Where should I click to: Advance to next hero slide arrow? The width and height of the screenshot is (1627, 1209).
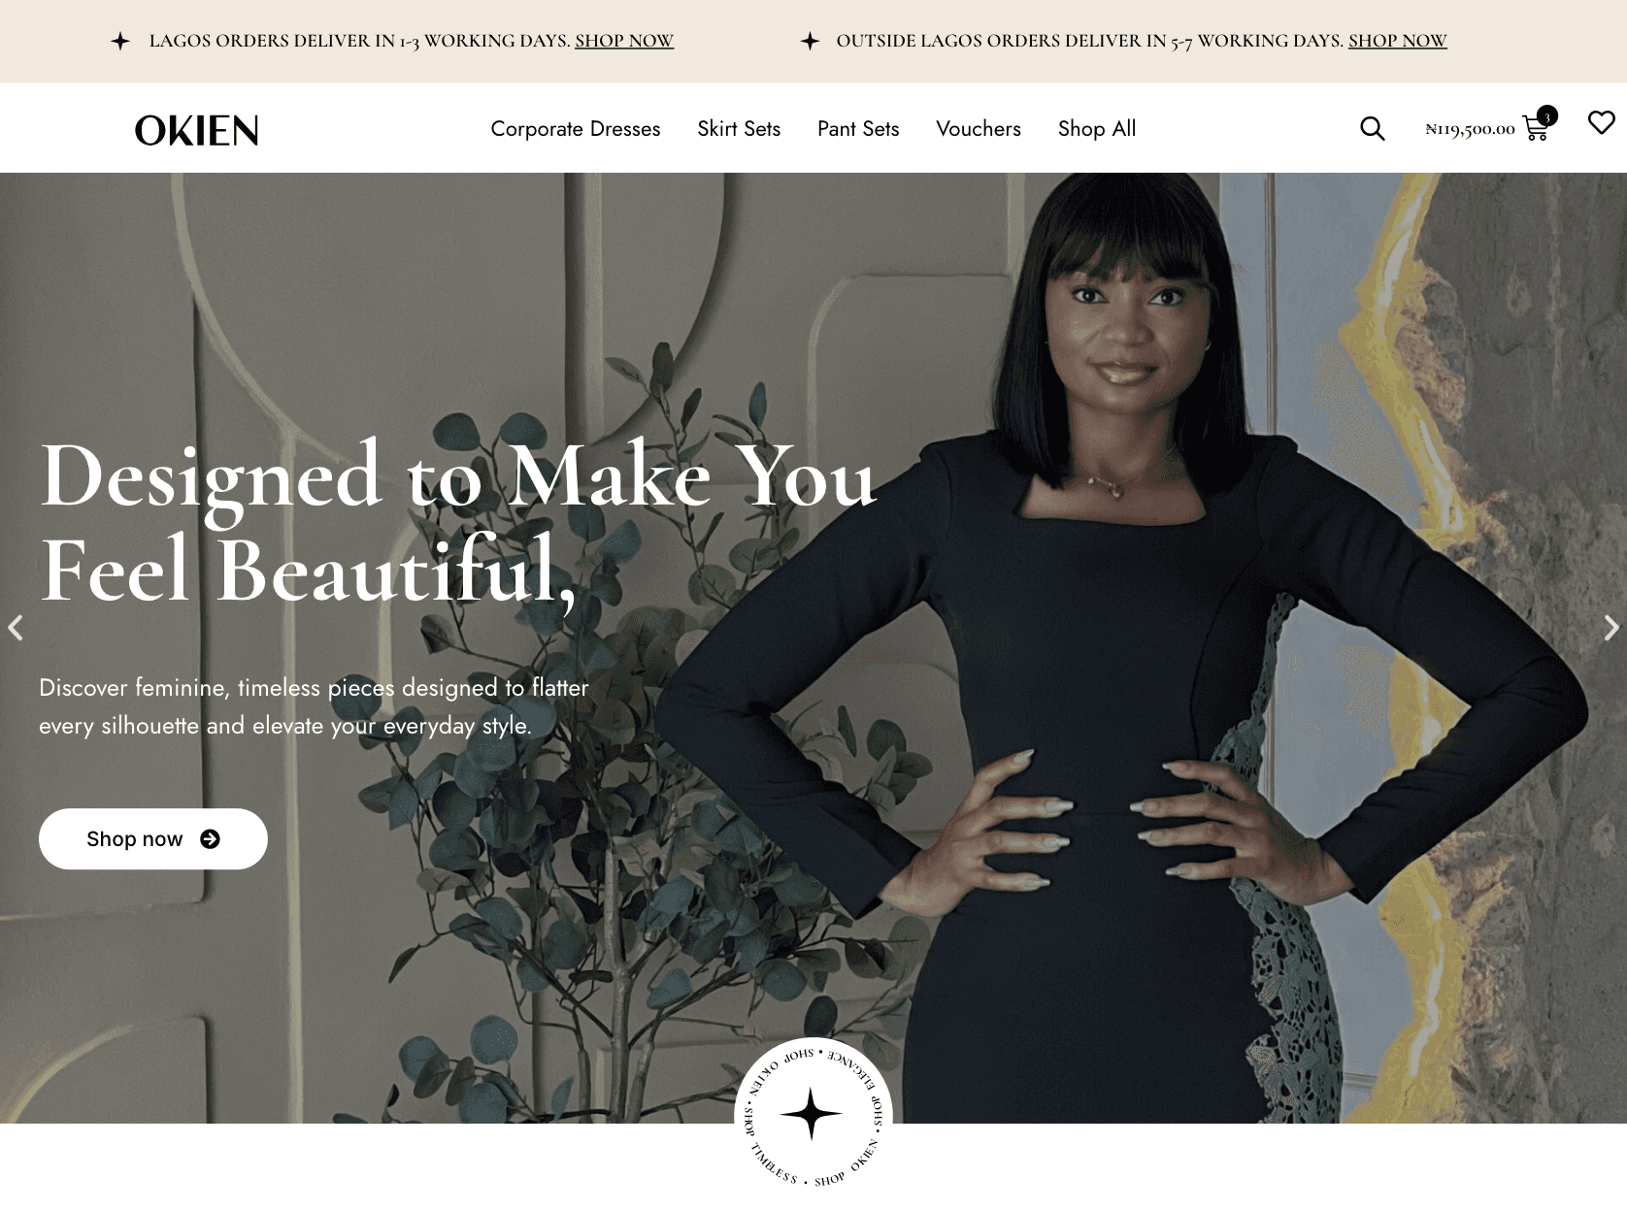point(1611,628)
